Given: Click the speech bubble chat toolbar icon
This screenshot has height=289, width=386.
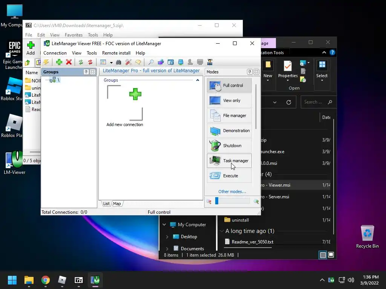Looking at the screenshot, I should pyautogui.click(x=138, y=62).
